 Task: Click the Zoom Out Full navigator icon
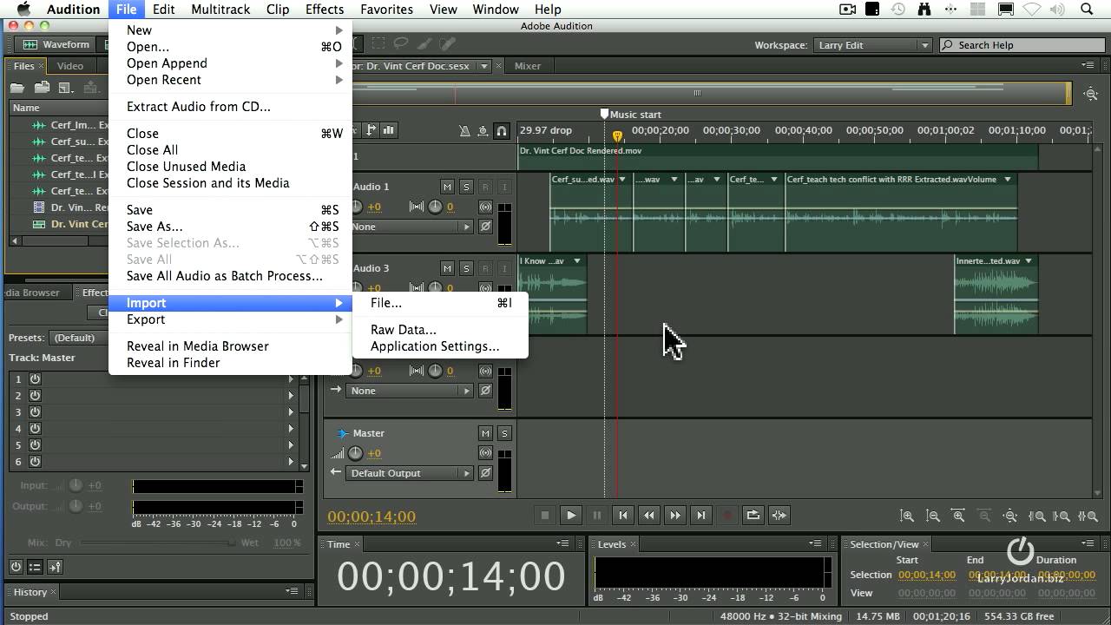click(1091, 94)
